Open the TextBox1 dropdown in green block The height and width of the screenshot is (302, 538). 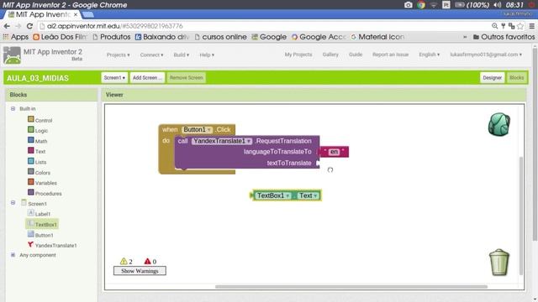273,195
